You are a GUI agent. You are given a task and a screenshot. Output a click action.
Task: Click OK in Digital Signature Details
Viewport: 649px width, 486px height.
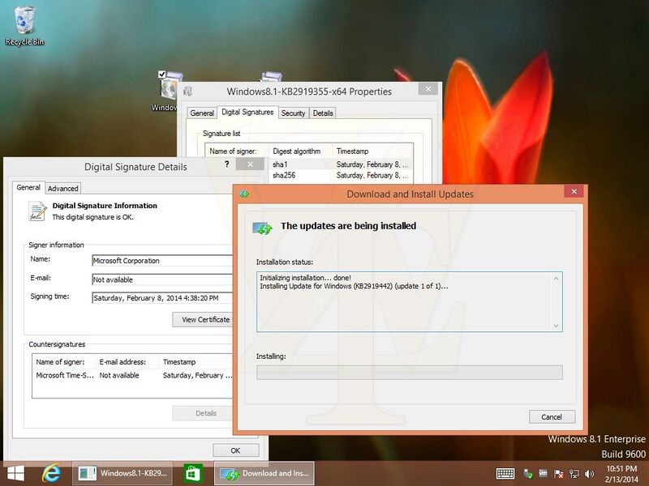235,450
